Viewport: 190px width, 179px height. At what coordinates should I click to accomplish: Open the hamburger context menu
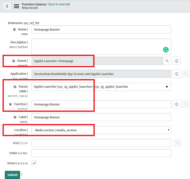17,6
